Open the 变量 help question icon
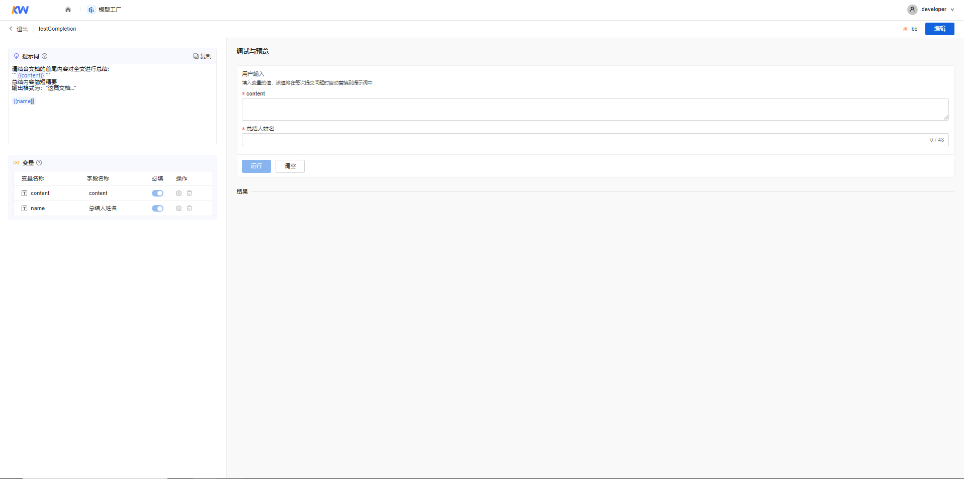This screenshot has height=479, width=964. click(39, 163)
